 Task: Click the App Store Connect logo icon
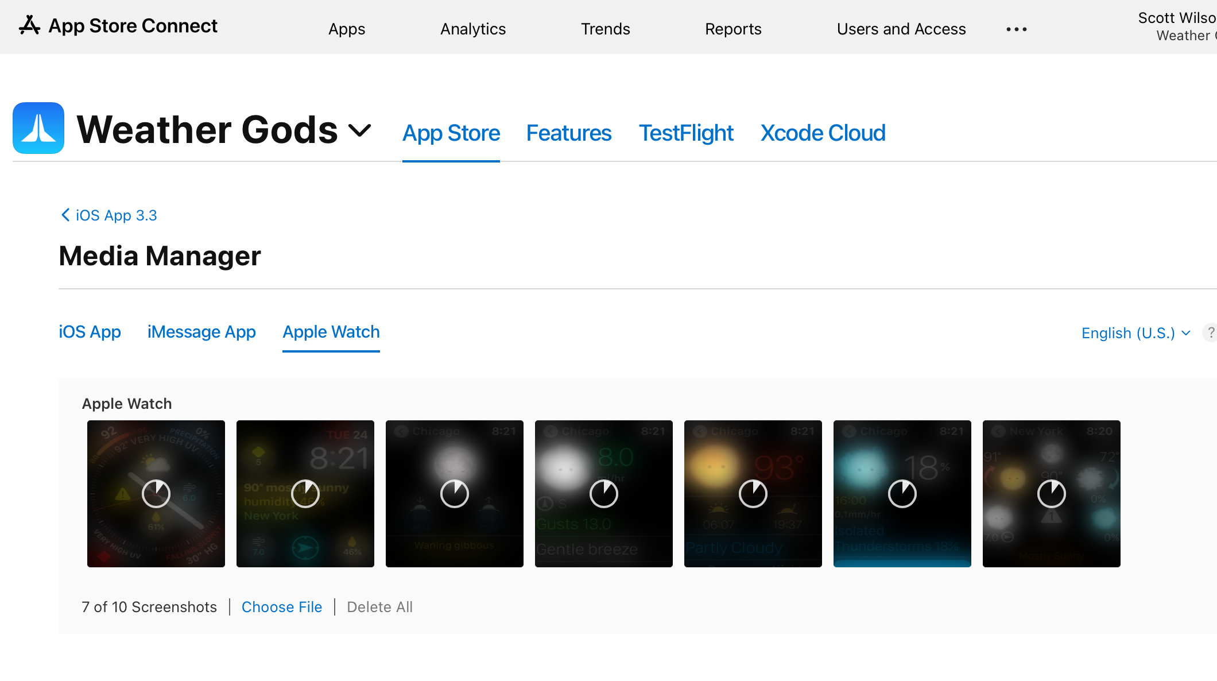coord(29,25)
